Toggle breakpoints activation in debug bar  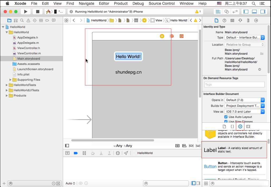pyautogui.click(x=76, y=153)
